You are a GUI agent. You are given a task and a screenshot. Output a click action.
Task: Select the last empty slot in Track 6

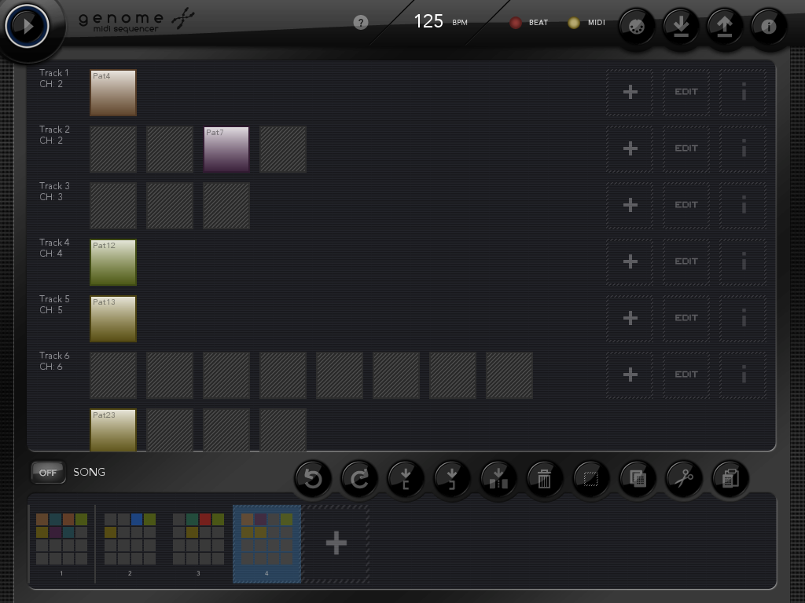(509, 375)
